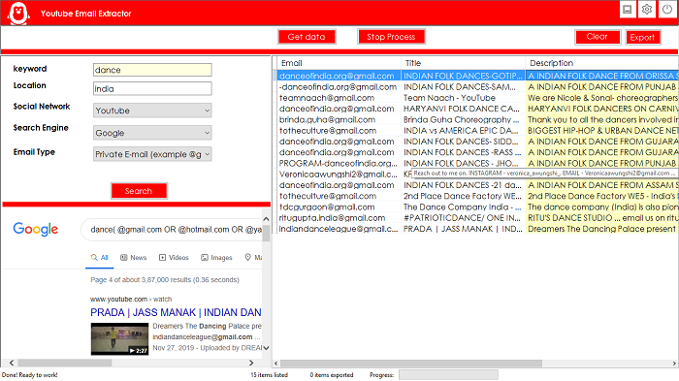Viewport: 679px width, 381px height.
Task: Click the Google logo in browser pane
Action: pyautogui.click(x=36, y=229)
